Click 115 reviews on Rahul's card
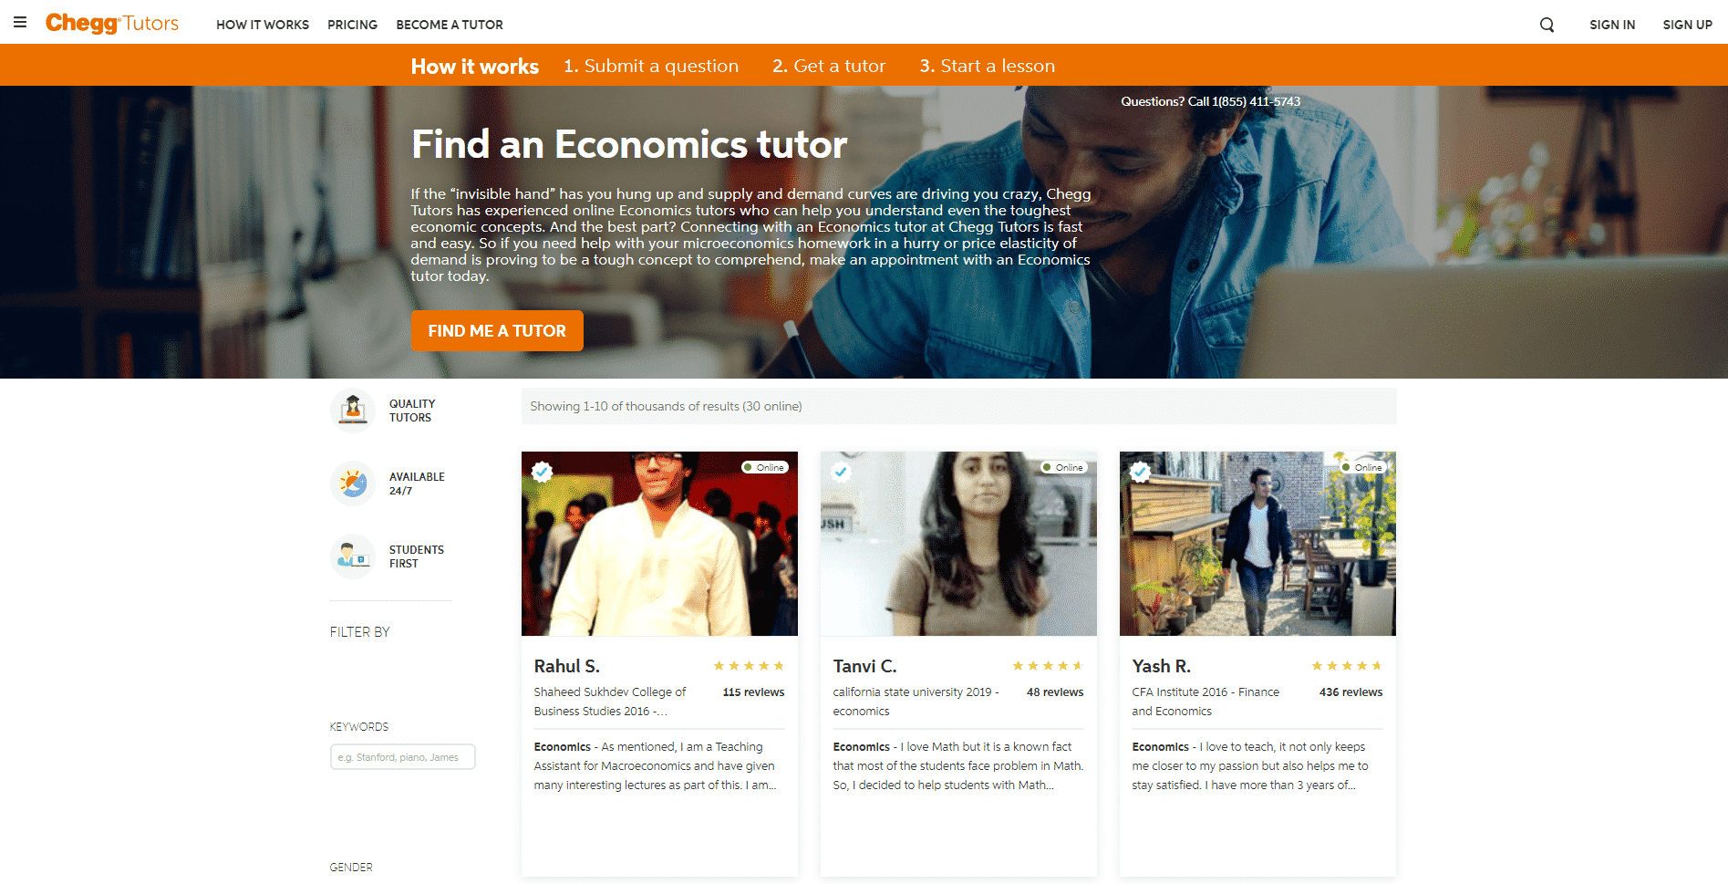1728x884 pixels. 753,692
